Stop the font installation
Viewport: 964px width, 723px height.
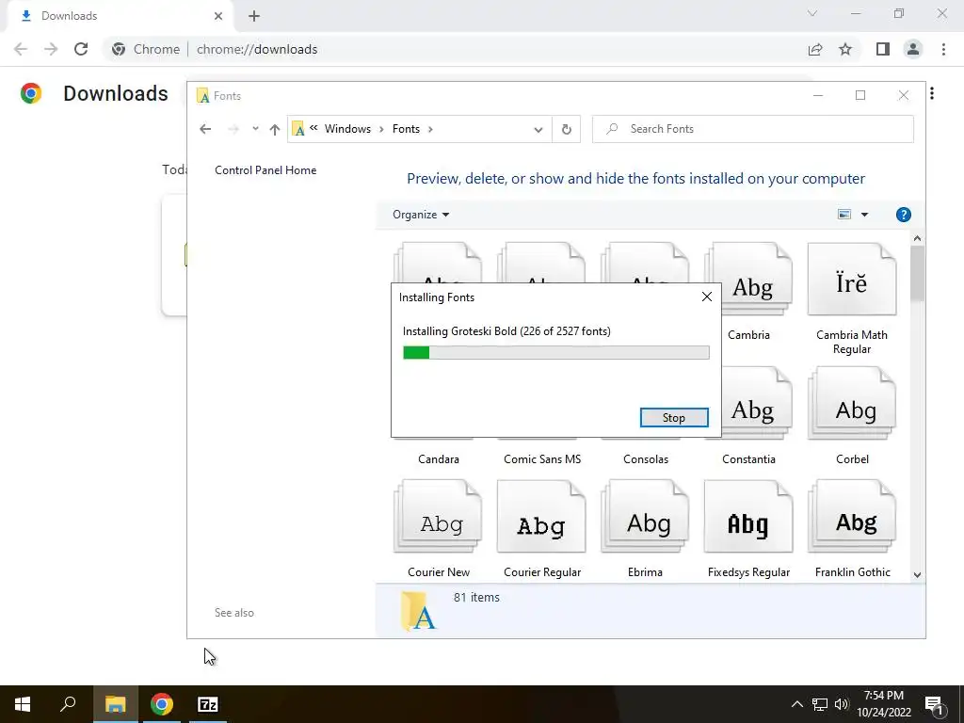click(x=674, y=417)
